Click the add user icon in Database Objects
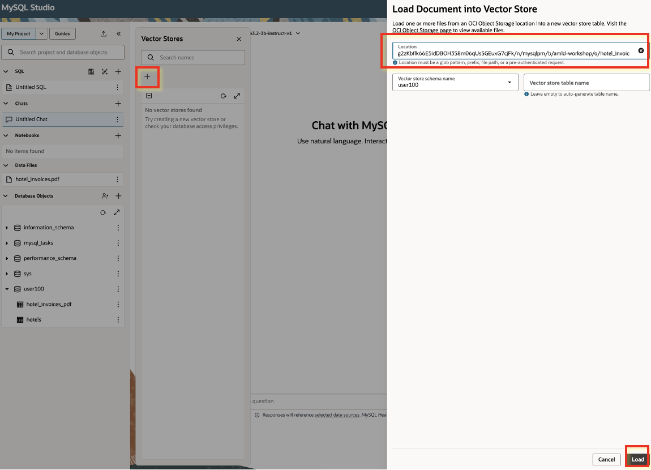 pyautogui.click(x=105, y=196)
